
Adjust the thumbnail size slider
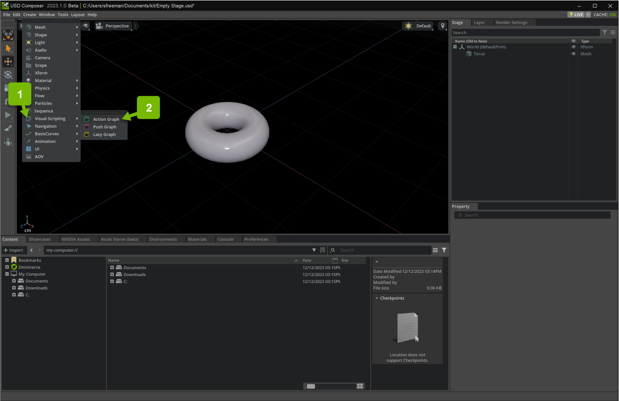click(329, 386)
